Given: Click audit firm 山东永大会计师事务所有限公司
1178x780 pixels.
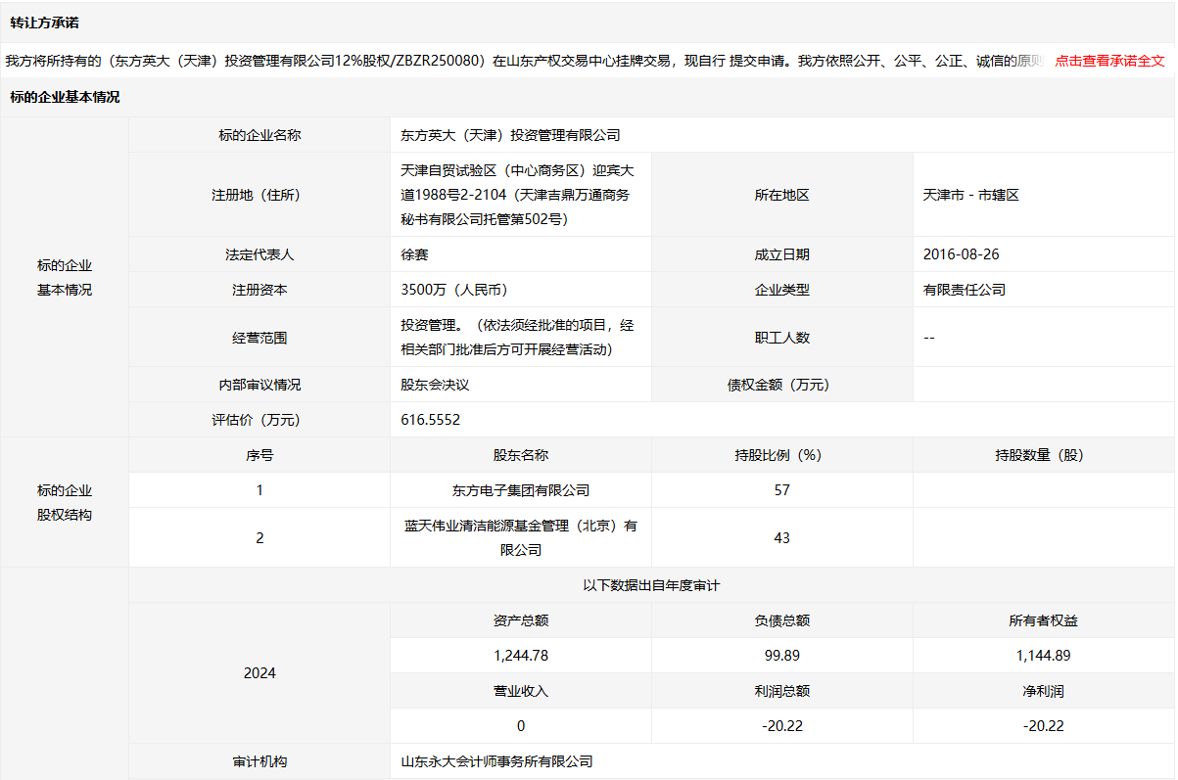Looking at the screenshot, I should tap(497, 761).
